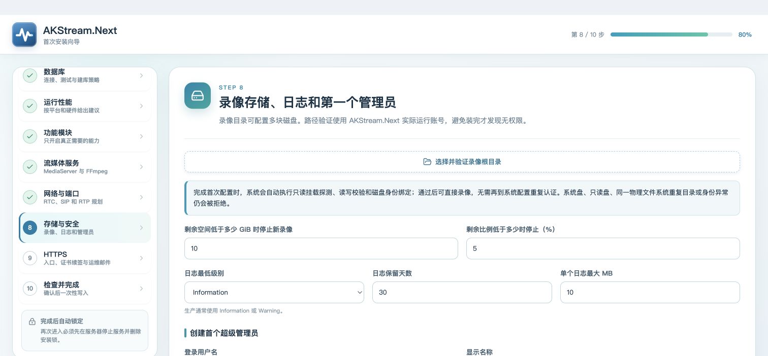Click the chevron arrow on 网络与端口 step
The height and width of the screenshot is (356, 768).
141,197
